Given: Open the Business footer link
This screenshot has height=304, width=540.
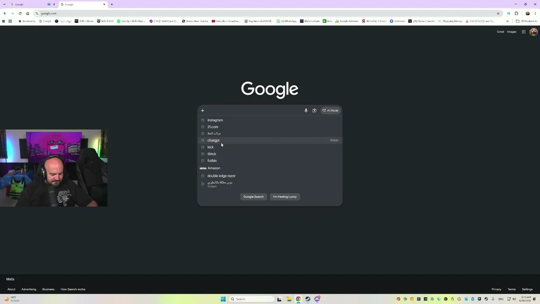Looking at the screenshot, I should (48, 289).
